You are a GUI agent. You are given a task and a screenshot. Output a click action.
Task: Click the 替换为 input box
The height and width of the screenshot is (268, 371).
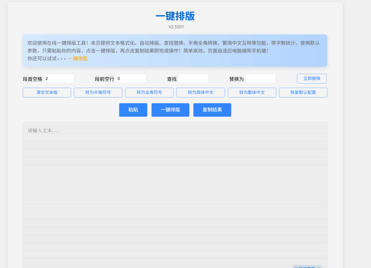[260, 79]
